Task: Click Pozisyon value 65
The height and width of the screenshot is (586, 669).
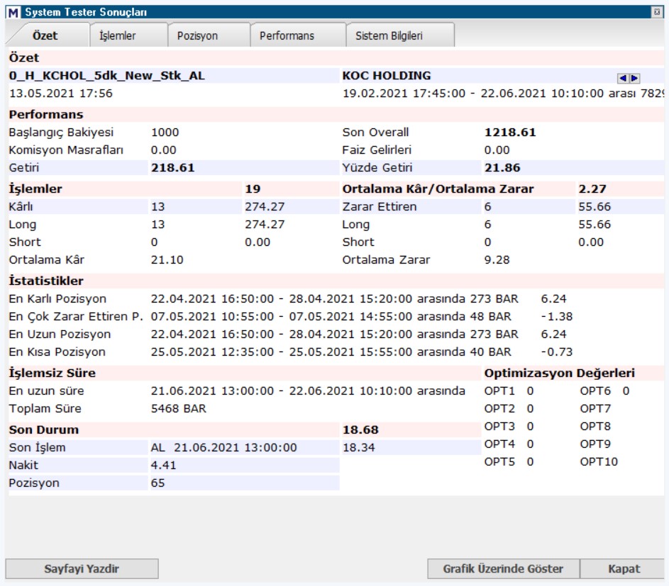Action: click(157, 483)
